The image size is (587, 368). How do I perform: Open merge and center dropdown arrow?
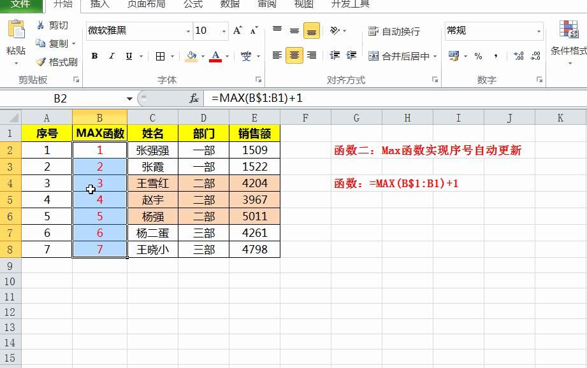pos(435,57)
